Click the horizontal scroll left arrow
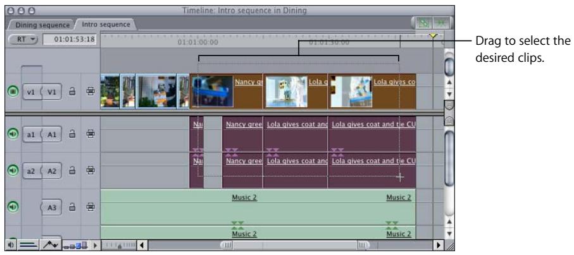The image size is (574, 255). [142, 245]
